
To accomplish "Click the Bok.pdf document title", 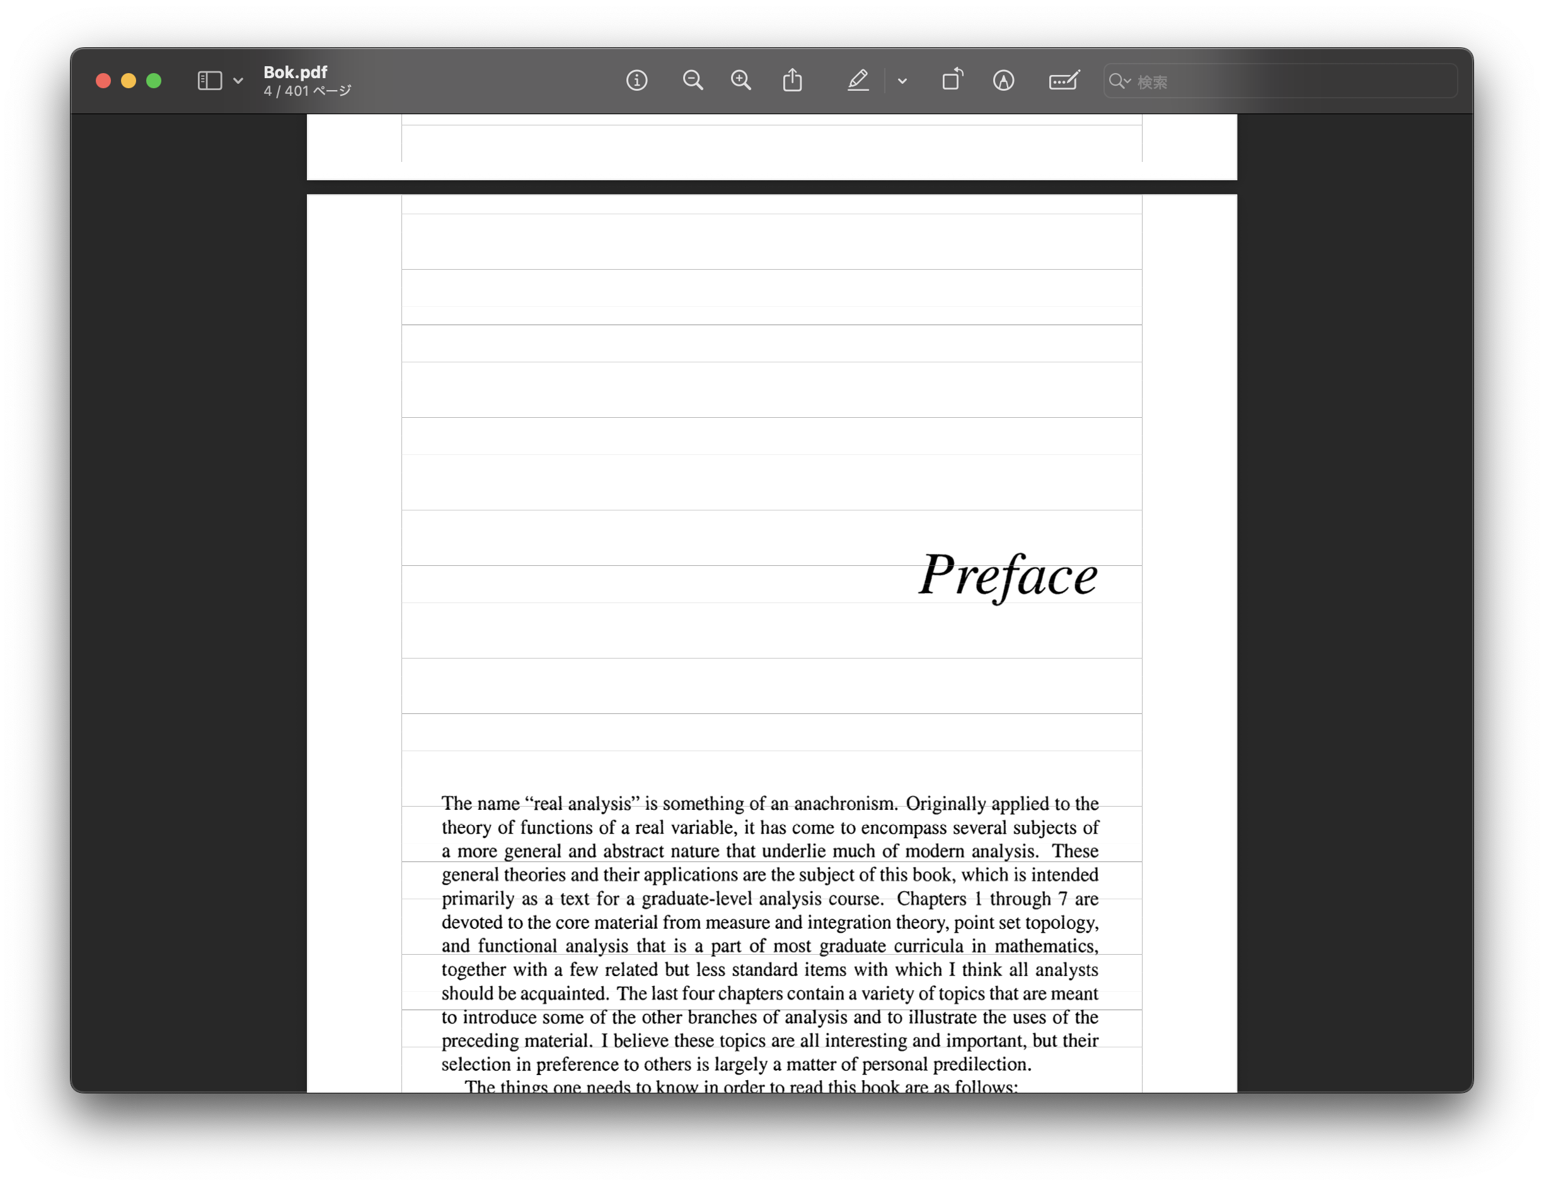I will pos(295,72).
